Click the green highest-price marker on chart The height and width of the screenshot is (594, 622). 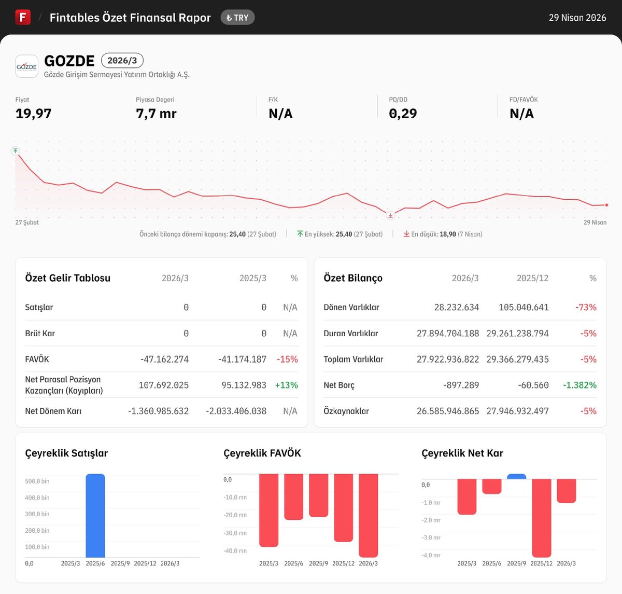tap(16, 151)
